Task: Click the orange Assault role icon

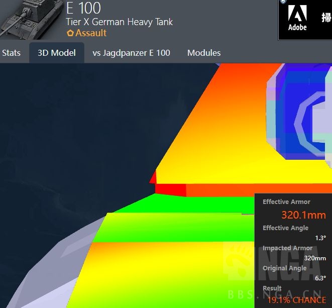Action: coord(70,33)
